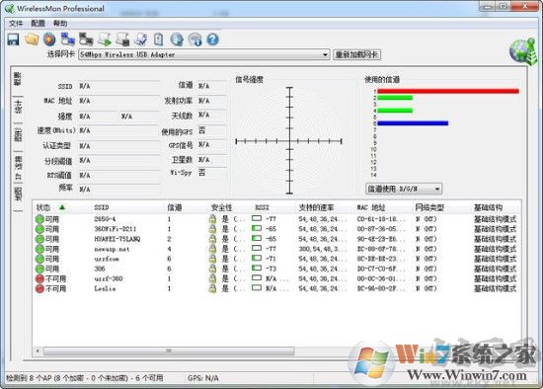Click the printer with checkmark toolbar icon
Image resolution: width=543 pixels, height=389 pixels.
140,39
